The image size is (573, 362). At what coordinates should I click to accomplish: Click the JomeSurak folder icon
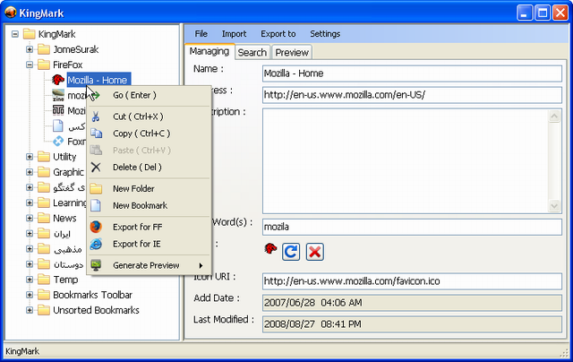coord(44,49)
